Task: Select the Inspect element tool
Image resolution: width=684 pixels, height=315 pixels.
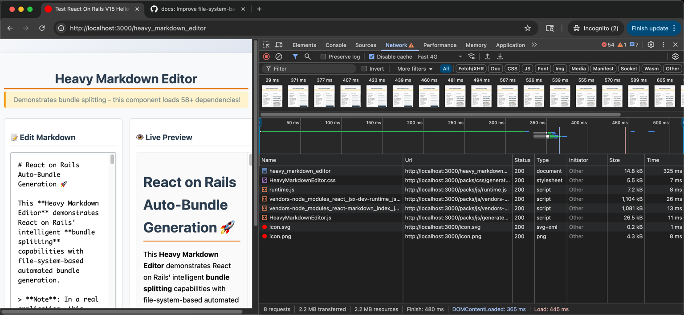Action: click(x=266, y=44)
